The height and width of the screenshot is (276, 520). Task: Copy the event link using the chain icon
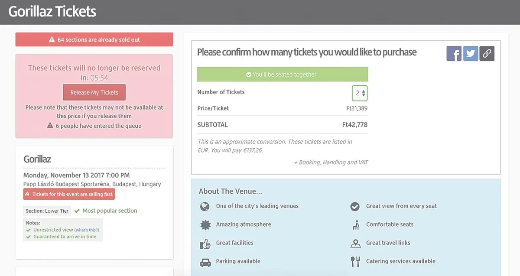tap(487, 53)
